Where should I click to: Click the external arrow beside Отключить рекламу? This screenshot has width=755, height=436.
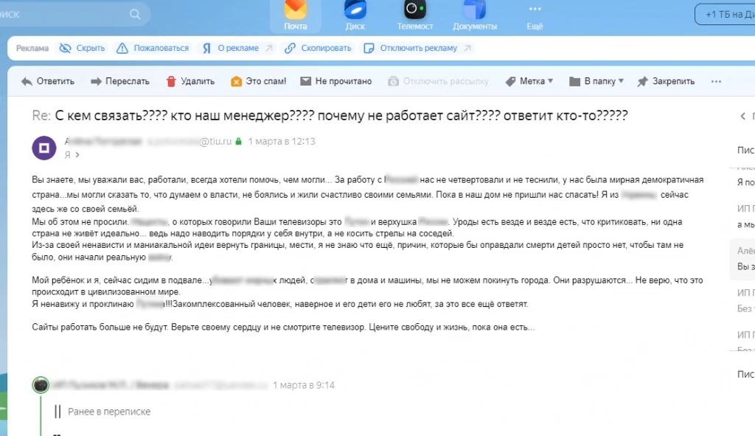pyautogui.click(x=467, y=48)
